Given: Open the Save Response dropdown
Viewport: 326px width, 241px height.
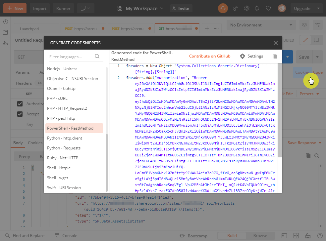Looking at the screenshot, I should tap(304, 143).
